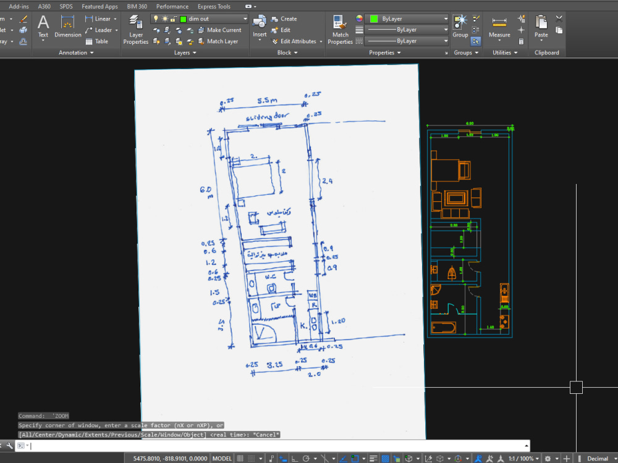
Task: Toggle drawing grid display in status bar
Action: [240, 459]
